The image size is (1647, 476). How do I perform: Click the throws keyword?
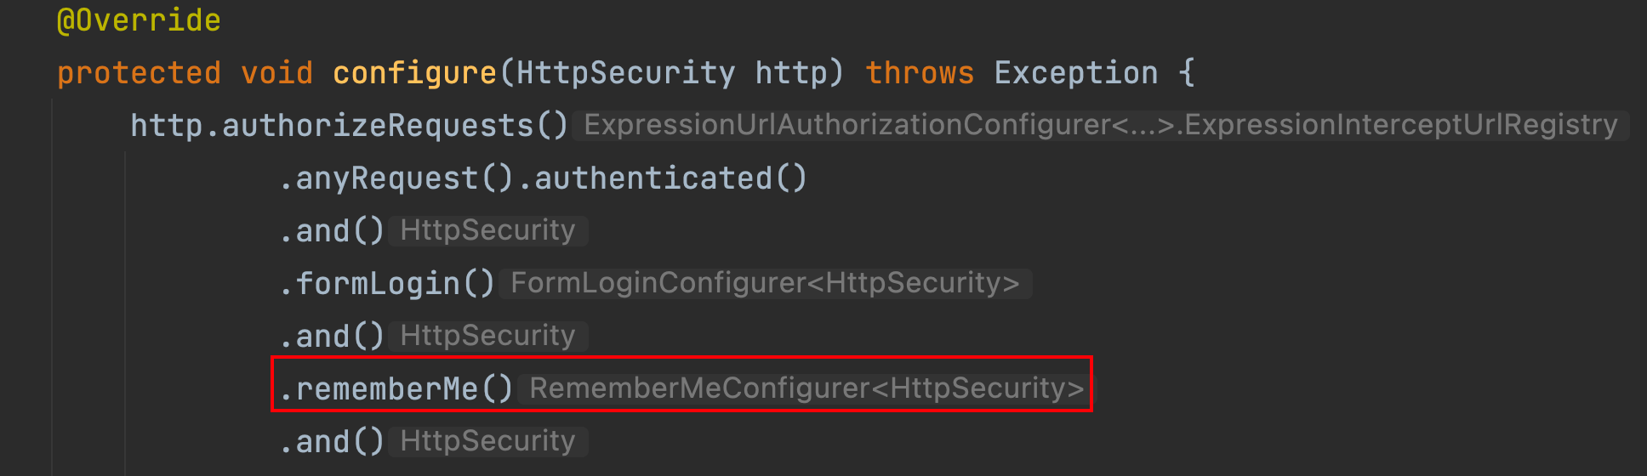tap(919, 73)
